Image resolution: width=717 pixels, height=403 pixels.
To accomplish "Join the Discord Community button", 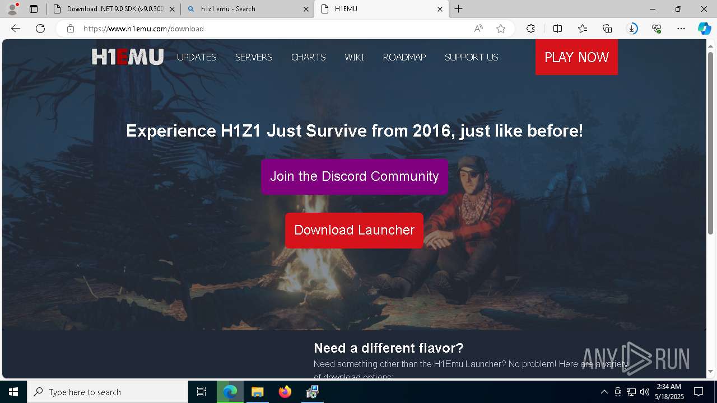I will 355,176.
